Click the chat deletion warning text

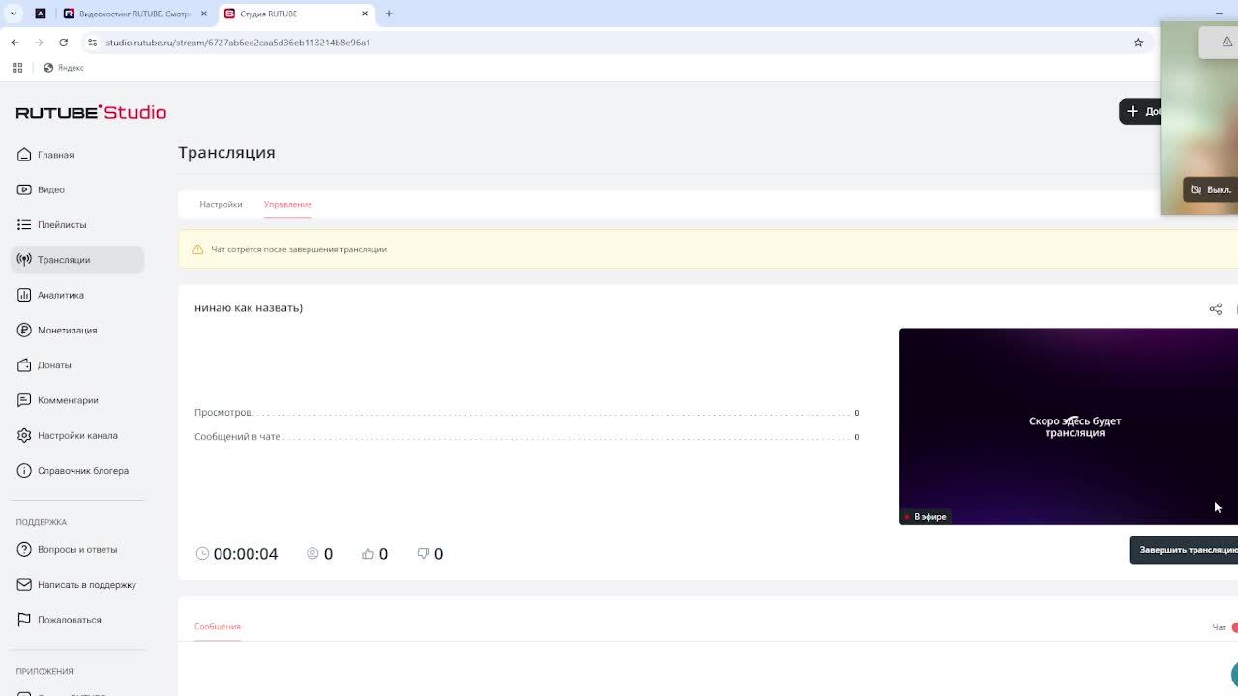pyautogui.click(x=299, y=249)
